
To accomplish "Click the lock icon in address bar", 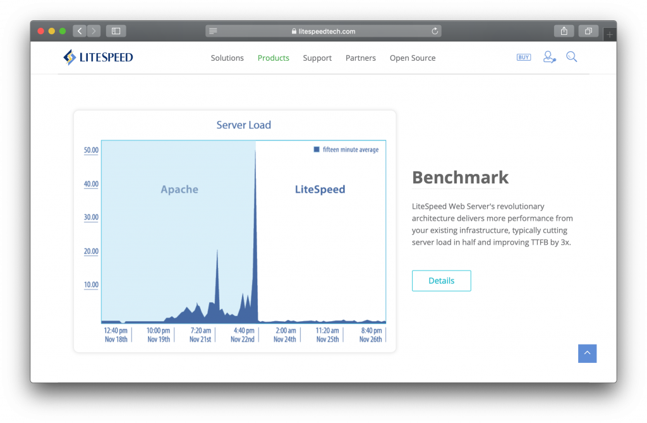I will tap(294, 31).
